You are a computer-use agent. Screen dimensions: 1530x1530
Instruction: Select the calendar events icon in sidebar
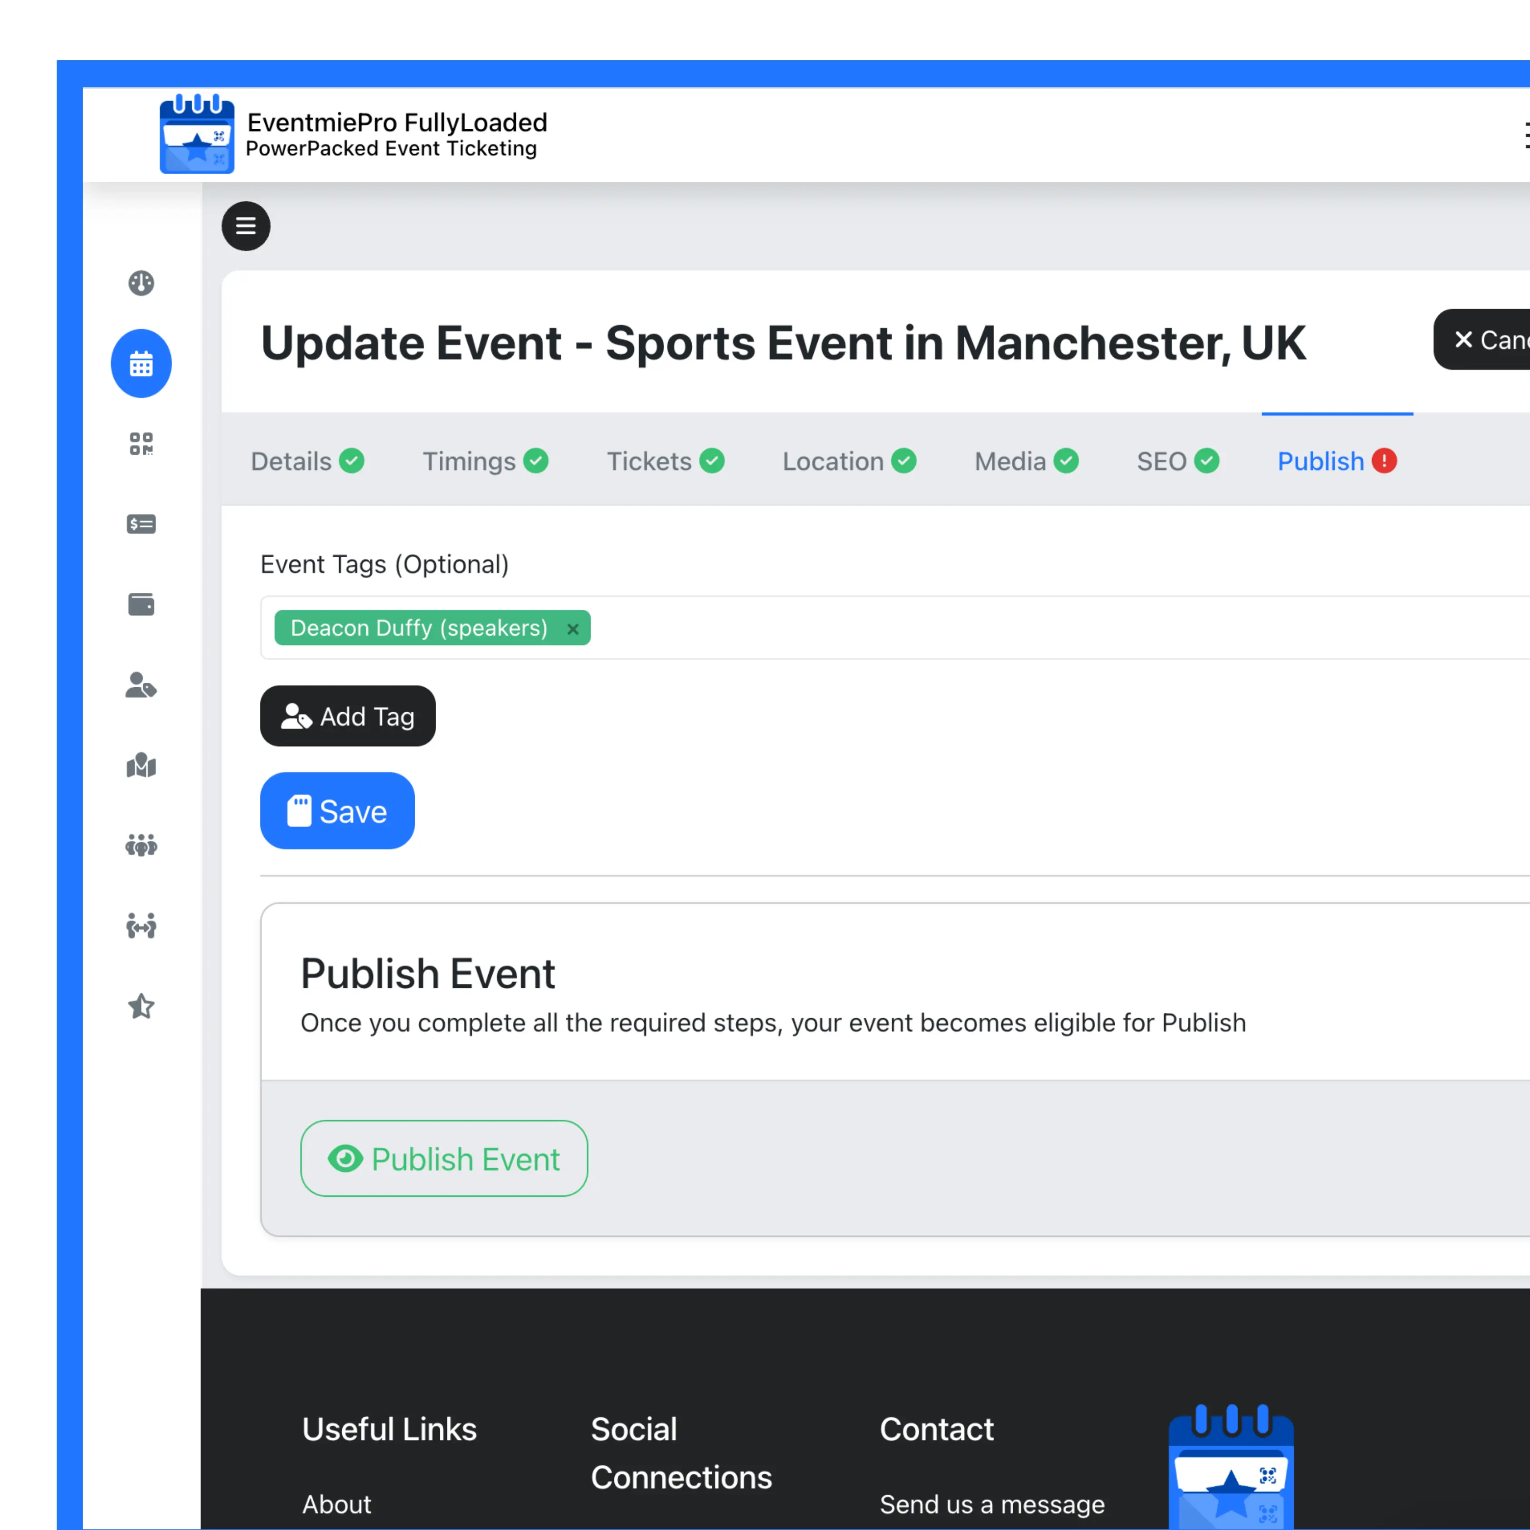tap(141, 364)
